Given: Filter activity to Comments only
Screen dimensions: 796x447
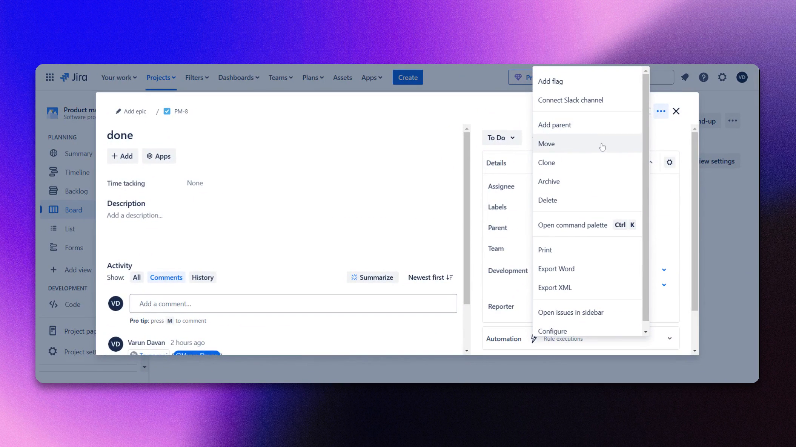Looking at the screenshot, I should click(166, 277).
